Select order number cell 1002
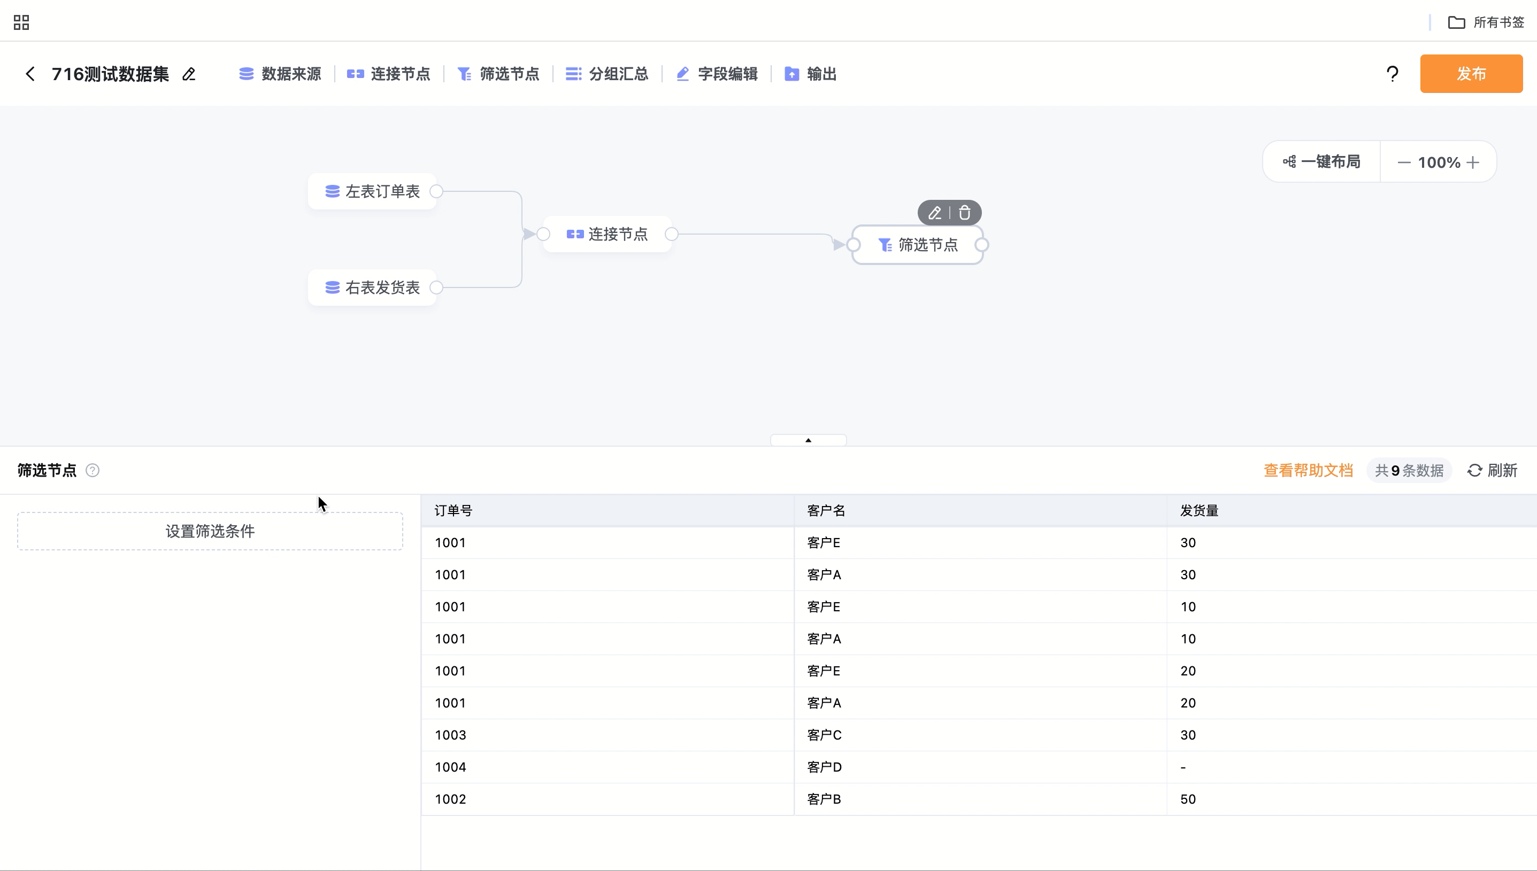1537x871 pixels. [x=608, y=799]
